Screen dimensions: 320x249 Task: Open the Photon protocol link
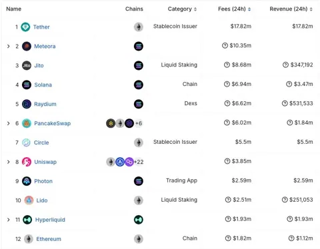[43, 181]
